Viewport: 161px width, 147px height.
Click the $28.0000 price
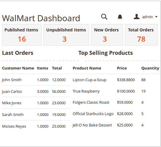coord(125,114)
